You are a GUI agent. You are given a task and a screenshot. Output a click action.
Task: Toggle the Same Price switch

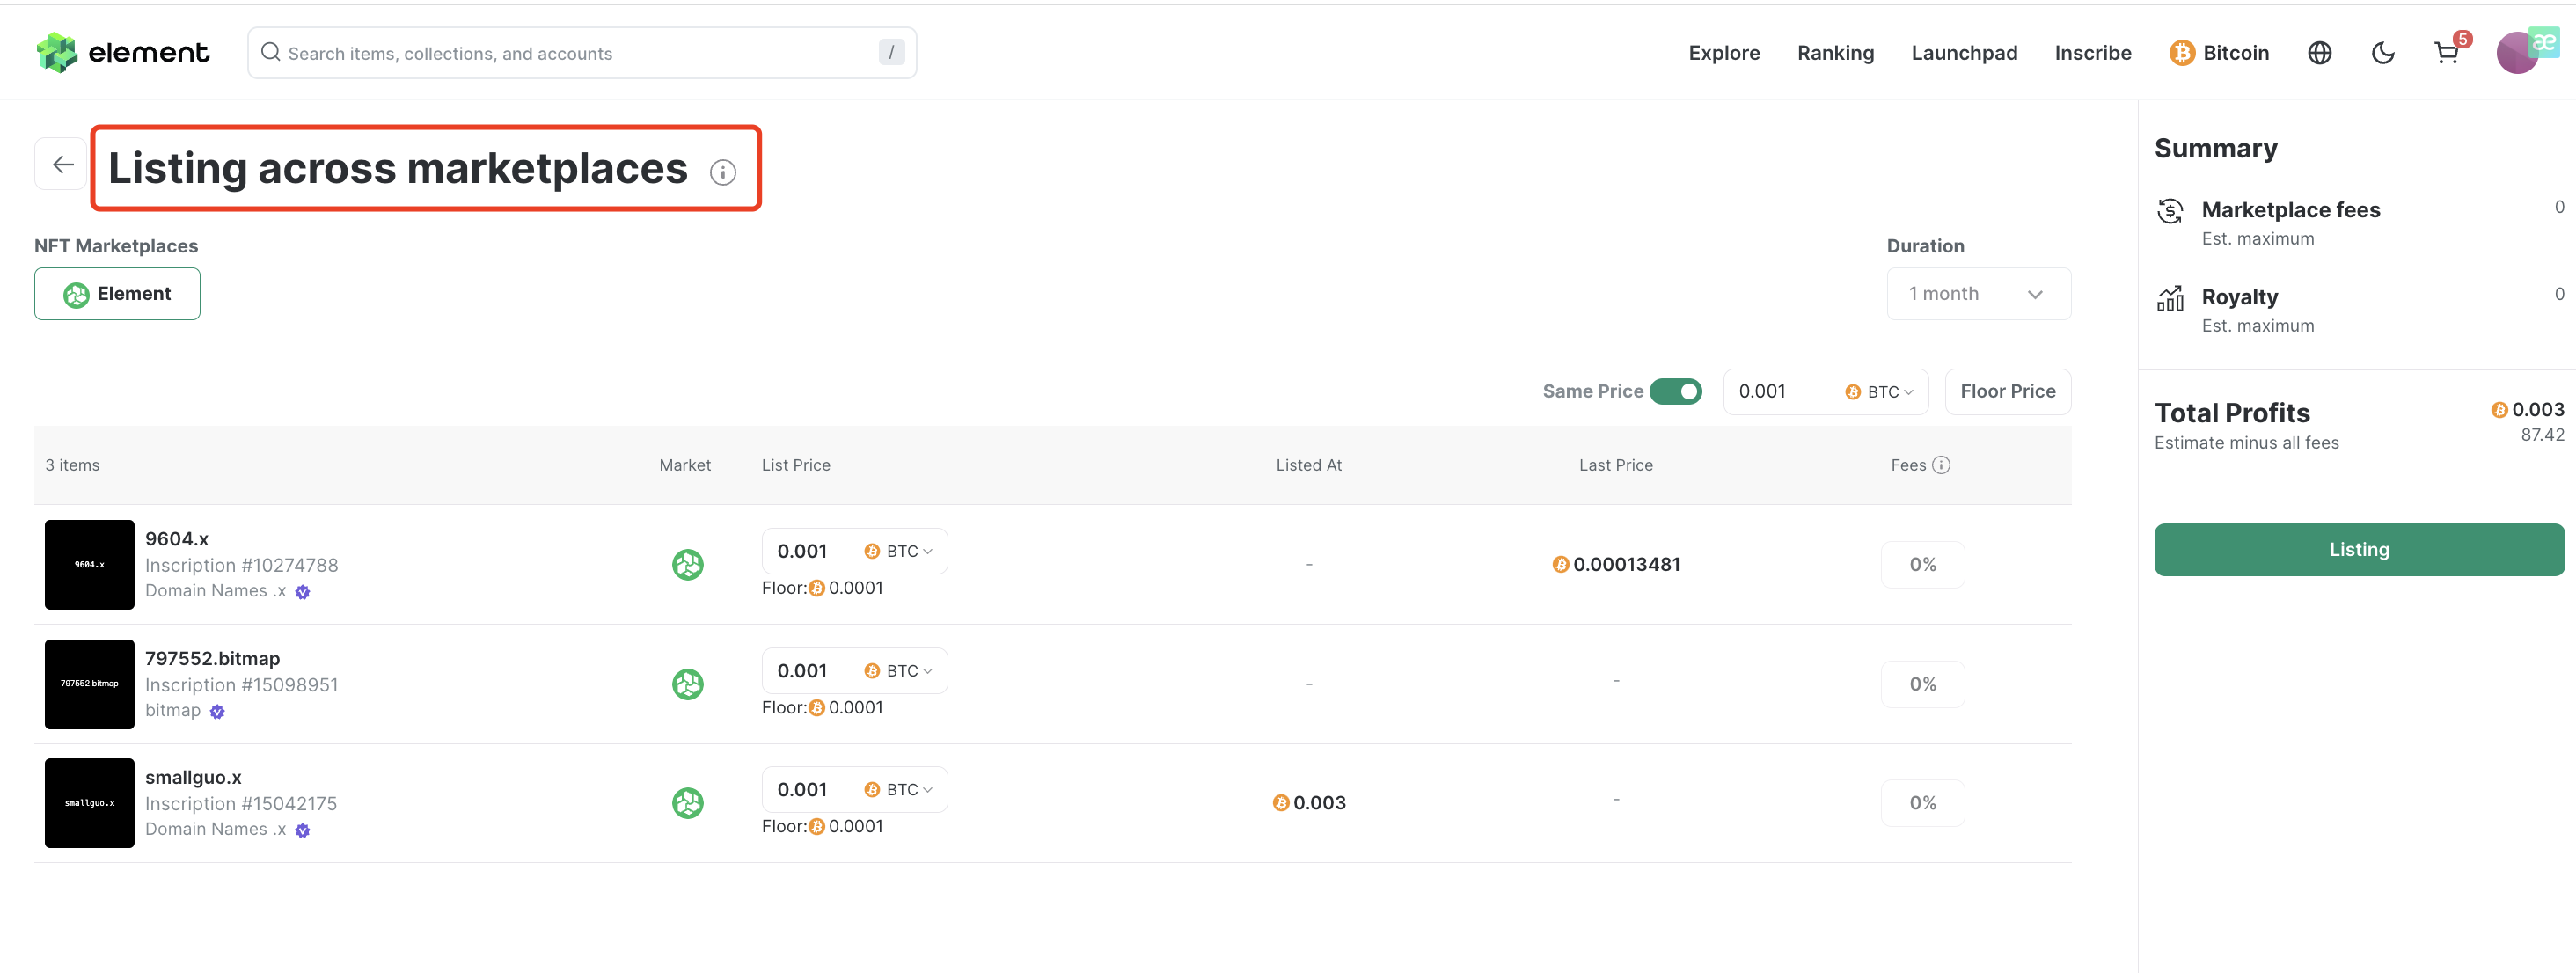coord(1675,392)
